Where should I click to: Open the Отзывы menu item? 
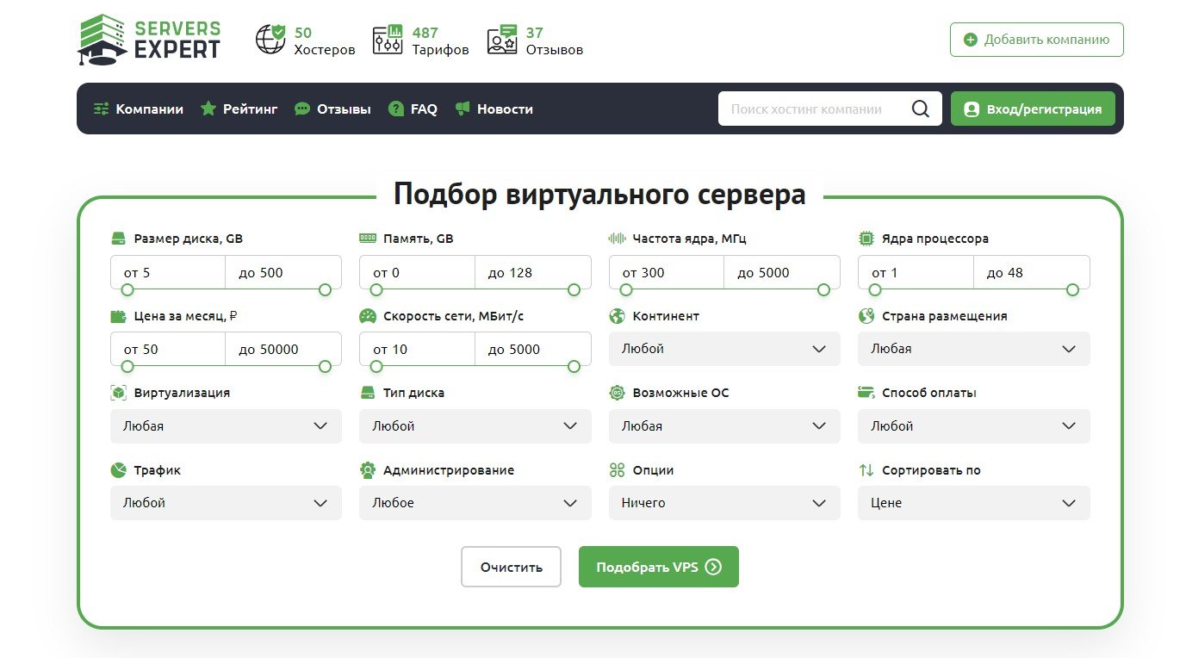point(332,109)
